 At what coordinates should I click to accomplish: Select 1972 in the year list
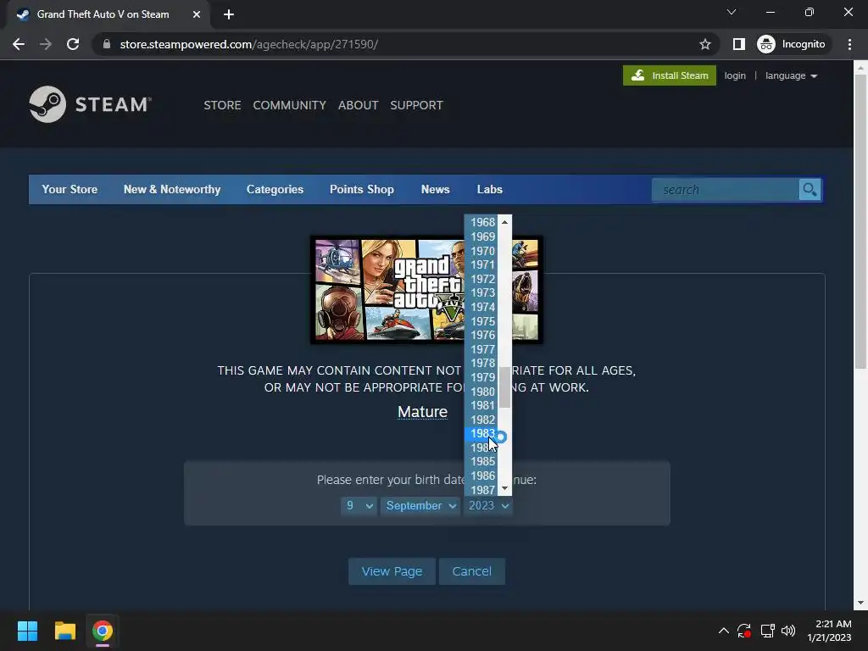[481, 279]
